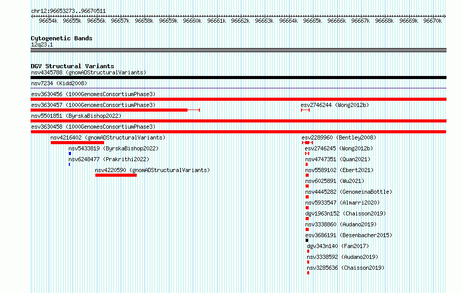This screenshot has height=293, width=461.
Task: Open esv3630457 1000GenomesConsortiumPhase3 entry
Action: (93, 105)
